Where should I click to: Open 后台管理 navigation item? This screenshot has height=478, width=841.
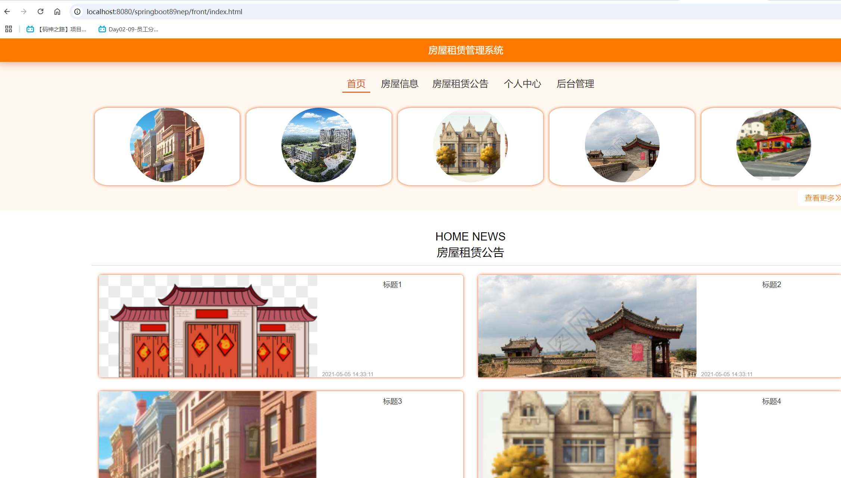[x=575, y=84]
